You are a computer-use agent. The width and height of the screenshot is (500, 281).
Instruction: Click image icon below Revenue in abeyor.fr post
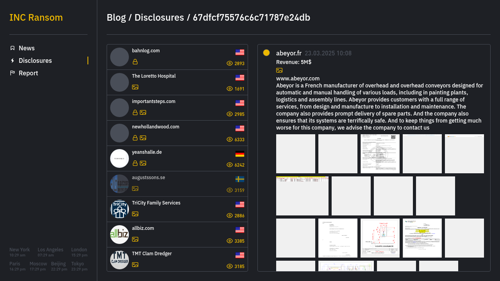279,70
